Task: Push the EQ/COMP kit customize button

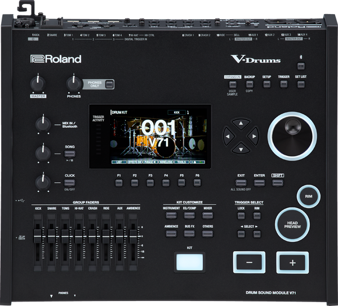Action: click(189, 215)
